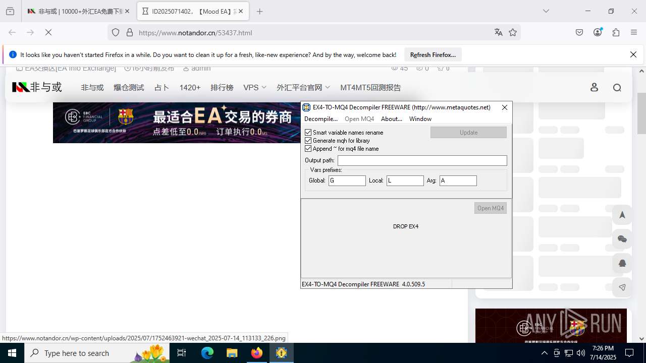
Task: Click the site padlock icon
Action: coord(130,32)
